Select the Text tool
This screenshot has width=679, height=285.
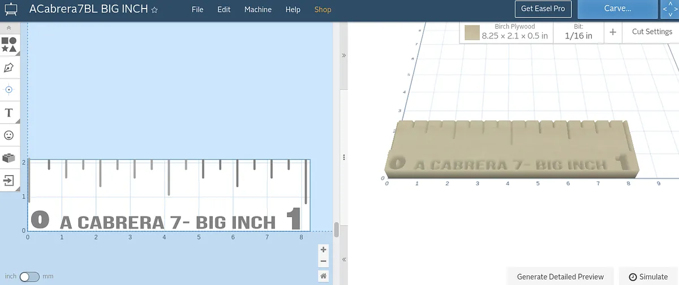[x=9, y=113]
